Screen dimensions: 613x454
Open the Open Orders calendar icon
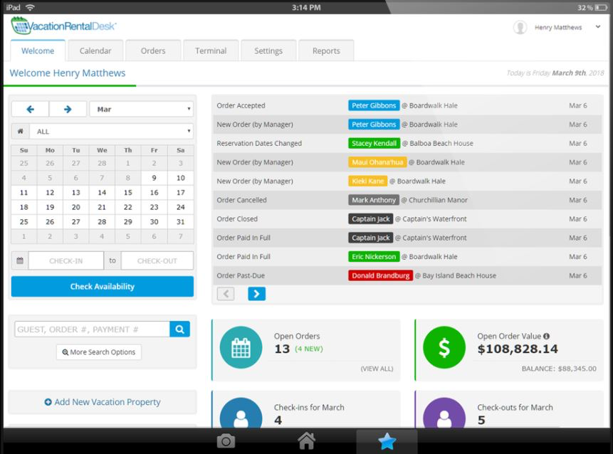241,348
